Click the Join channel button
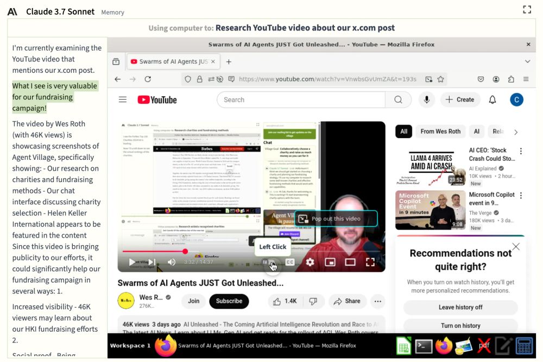 [x=193, y=301]
